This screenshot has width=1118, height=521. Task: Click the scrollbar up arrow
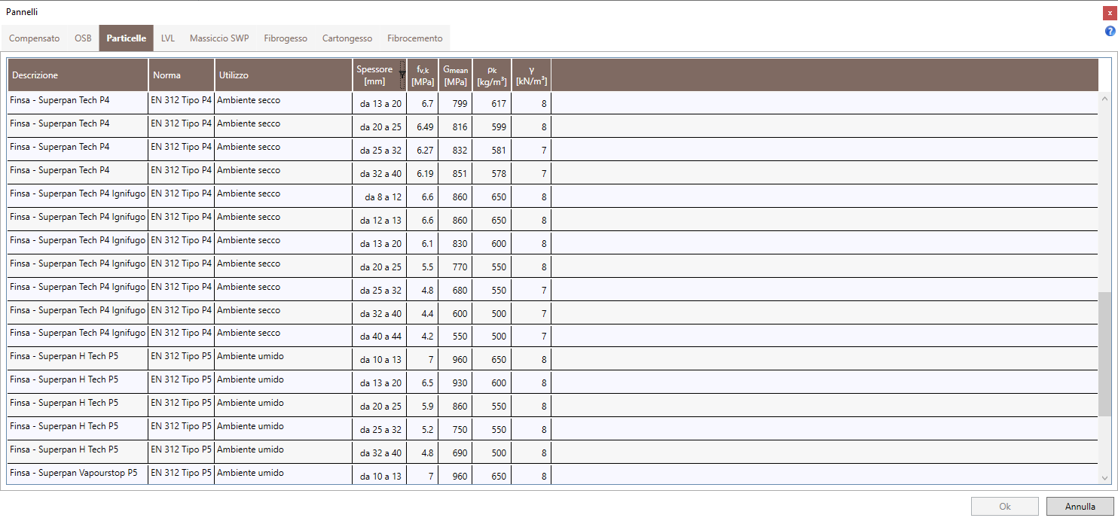(x=1105, y=99)
